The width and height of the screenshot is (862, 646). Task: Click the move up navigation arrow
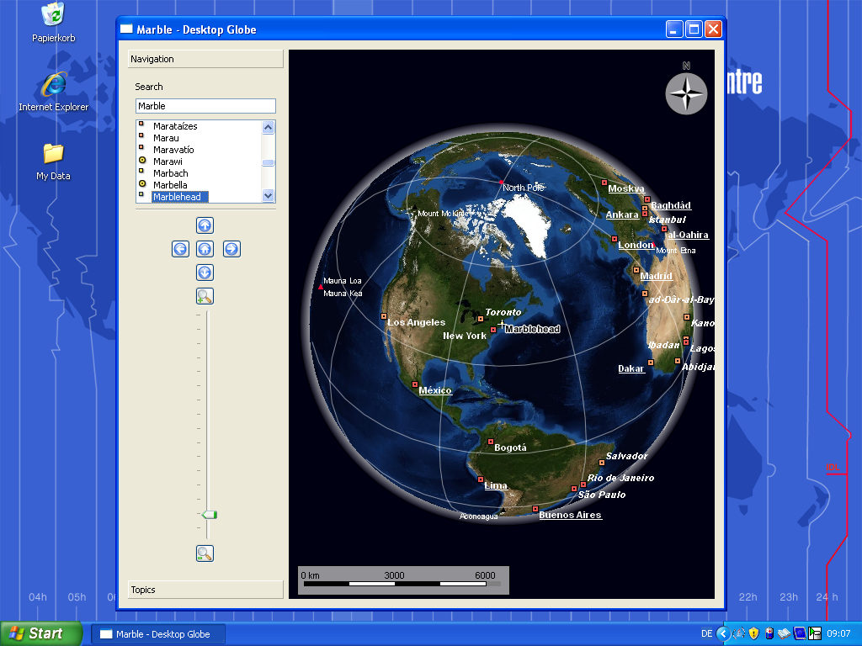point(205,225)
